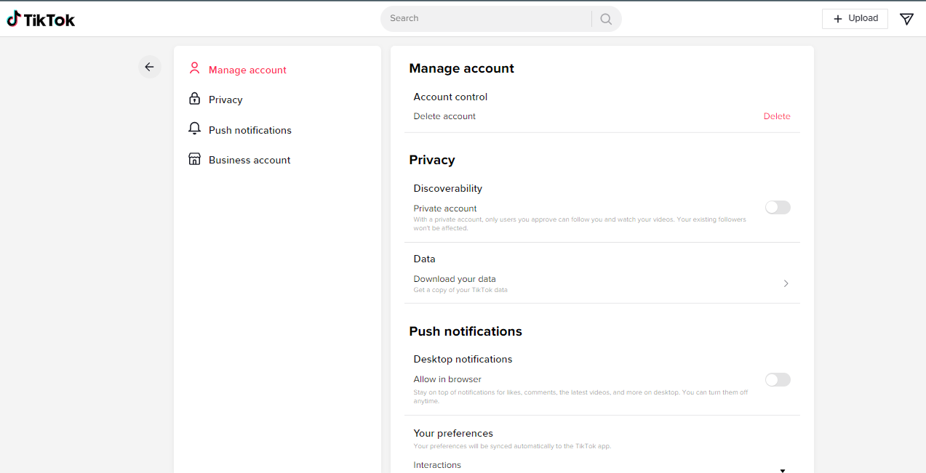
Task: Click the Upload button
Action: (x=855, y=19)
